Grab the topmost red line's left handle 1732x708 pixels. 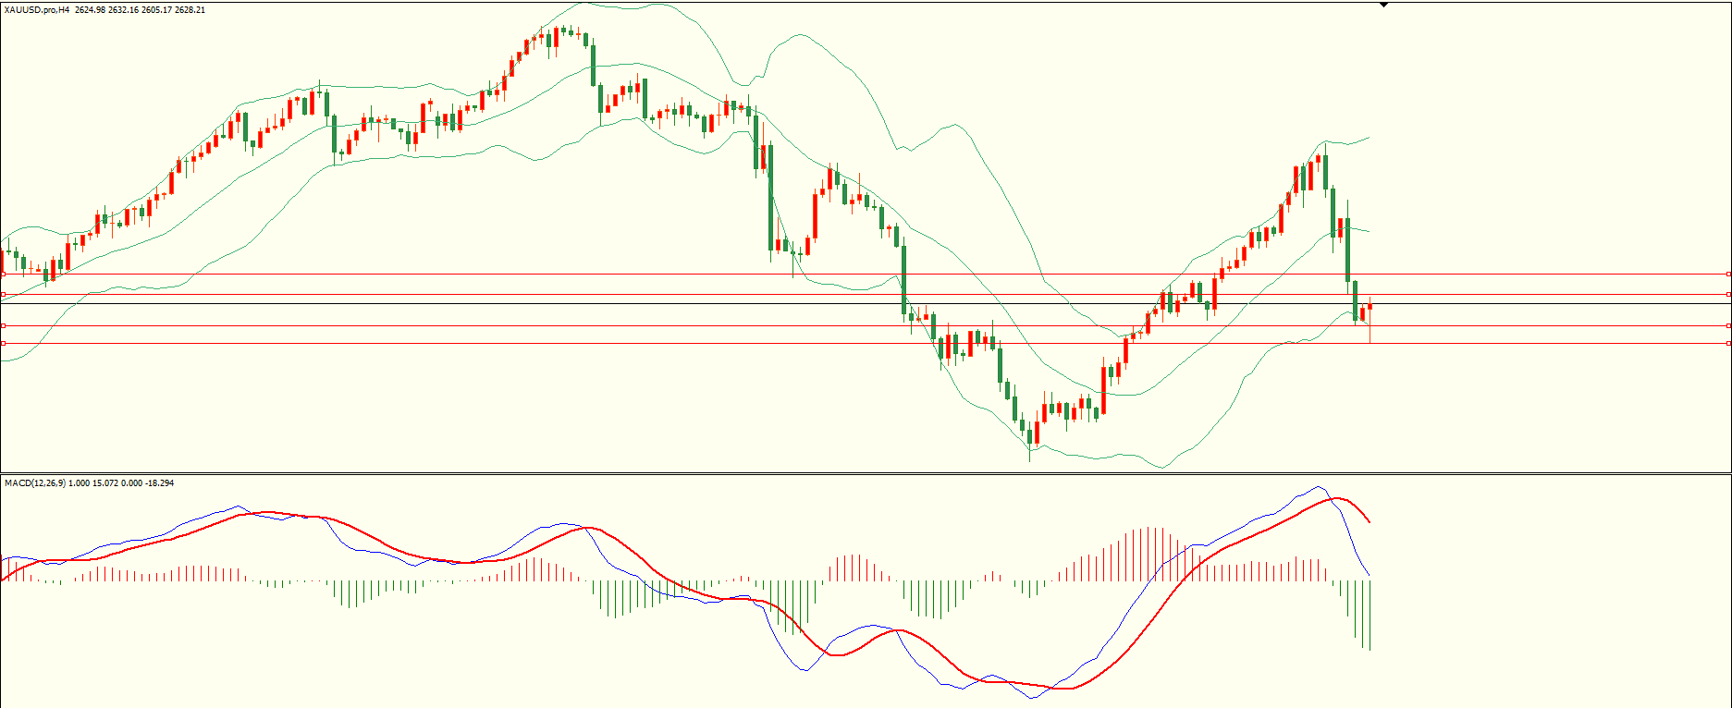pyautogui.click(x=3, y=275)
